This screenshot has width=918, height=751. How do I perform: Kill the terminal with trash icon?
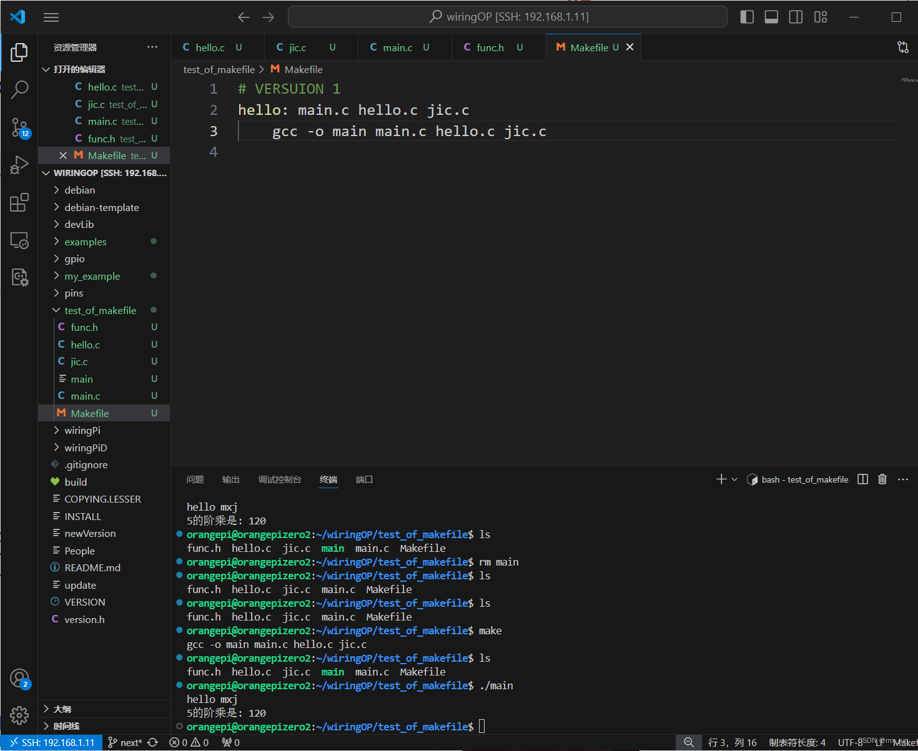tap(882, 479)
